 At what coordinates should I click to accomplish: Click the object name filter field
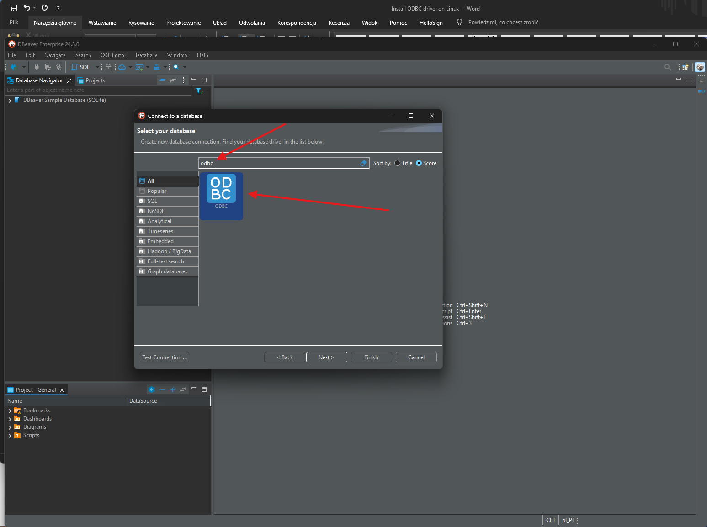pyautogui.click(x=98, y=90)
